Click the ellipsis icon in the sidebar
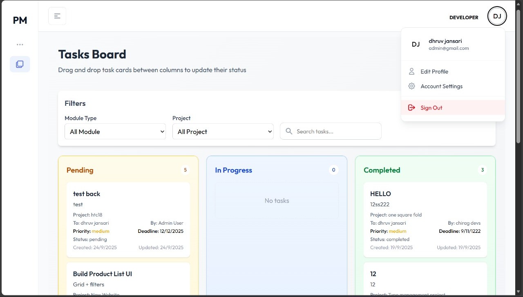The image size is (523, 297). (x=20, y=44)
